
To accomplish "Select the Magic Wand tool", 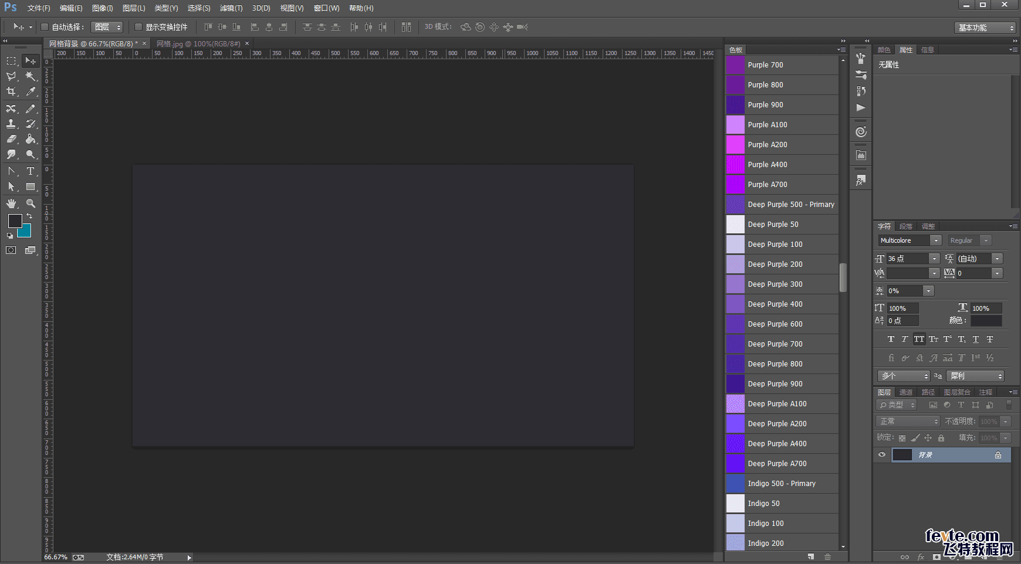I will click(x=31, y=76).
